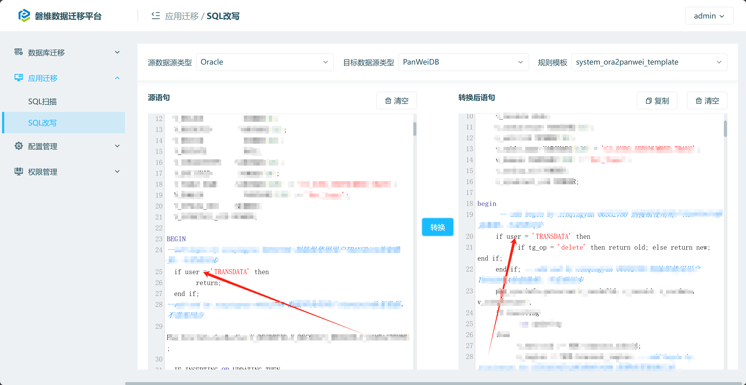The height and width of the screenshot is (385, 746).
Task: Open the system_ora2panwei_template rule dropdown
Action: [x=649, y=62]
